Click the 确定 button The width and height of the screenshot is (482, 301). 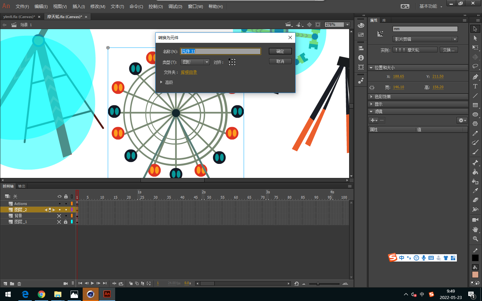pos(280,51)
